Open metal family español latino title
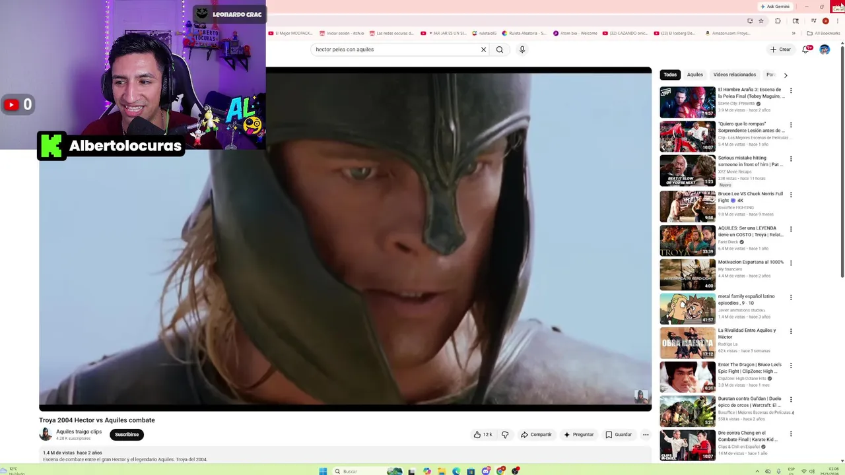The width and height of the screenshot is (845, 475). 746,300
